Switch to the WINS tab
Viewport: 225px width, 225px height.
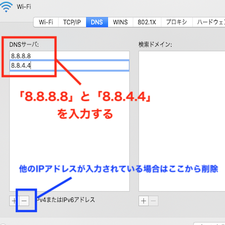click(120, 22)
